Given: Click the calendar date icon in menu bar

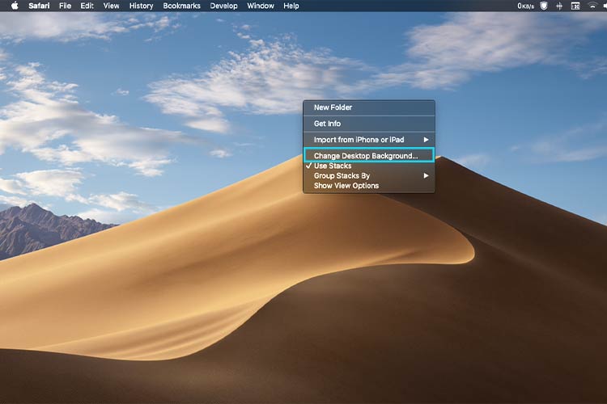Looking at the screenshot, I should pos(575,6).
